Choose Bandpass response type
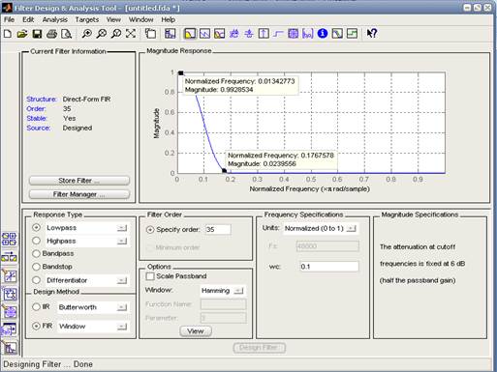Image resolution: width=497 pixels, height=372 pixels. point(37,254)
